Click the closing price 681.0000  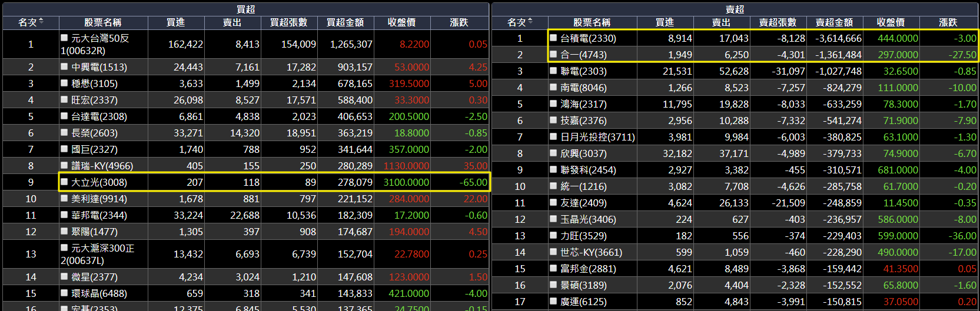pyautogui.click(x=898, y=169)
